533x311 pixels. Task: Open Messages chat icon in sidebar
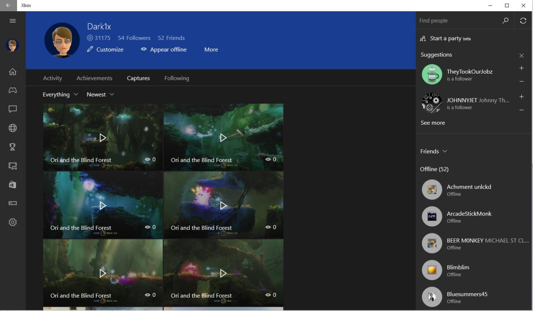12,109
